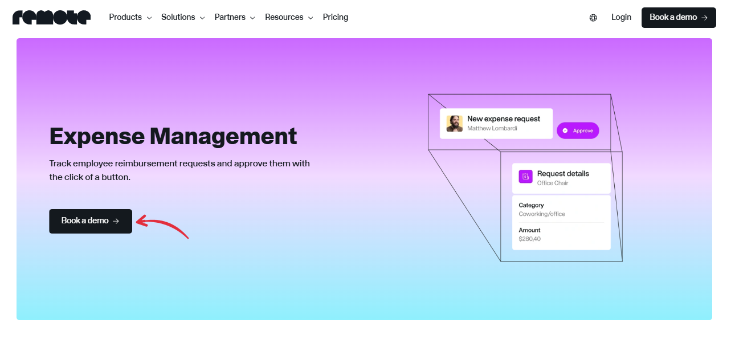
Task: Expand the Solutions dropdown chevron
Action: 202,18
